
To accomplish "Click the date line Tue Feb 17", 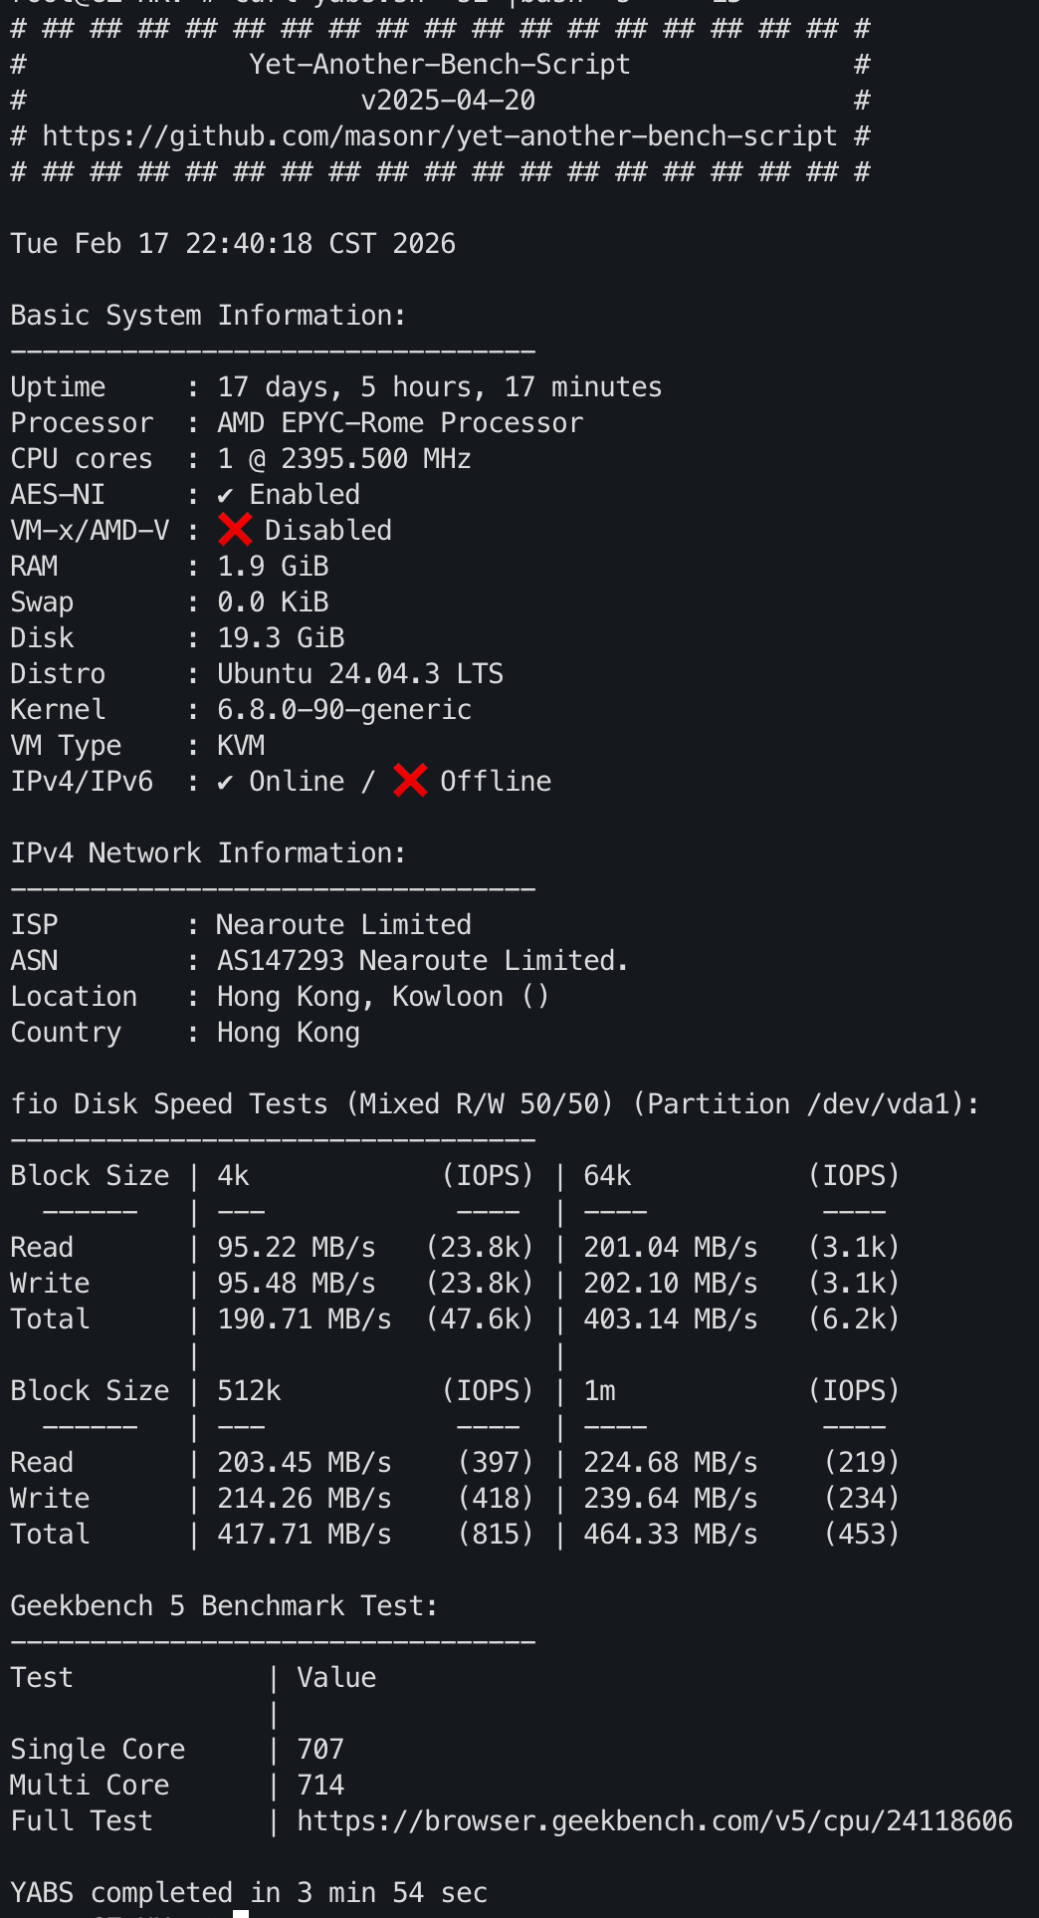I will coord(233,244).
